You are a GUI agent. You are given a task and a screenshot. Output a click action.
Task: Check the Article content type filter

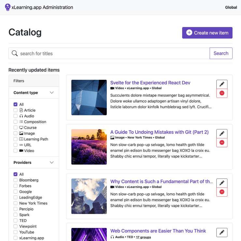16,110
